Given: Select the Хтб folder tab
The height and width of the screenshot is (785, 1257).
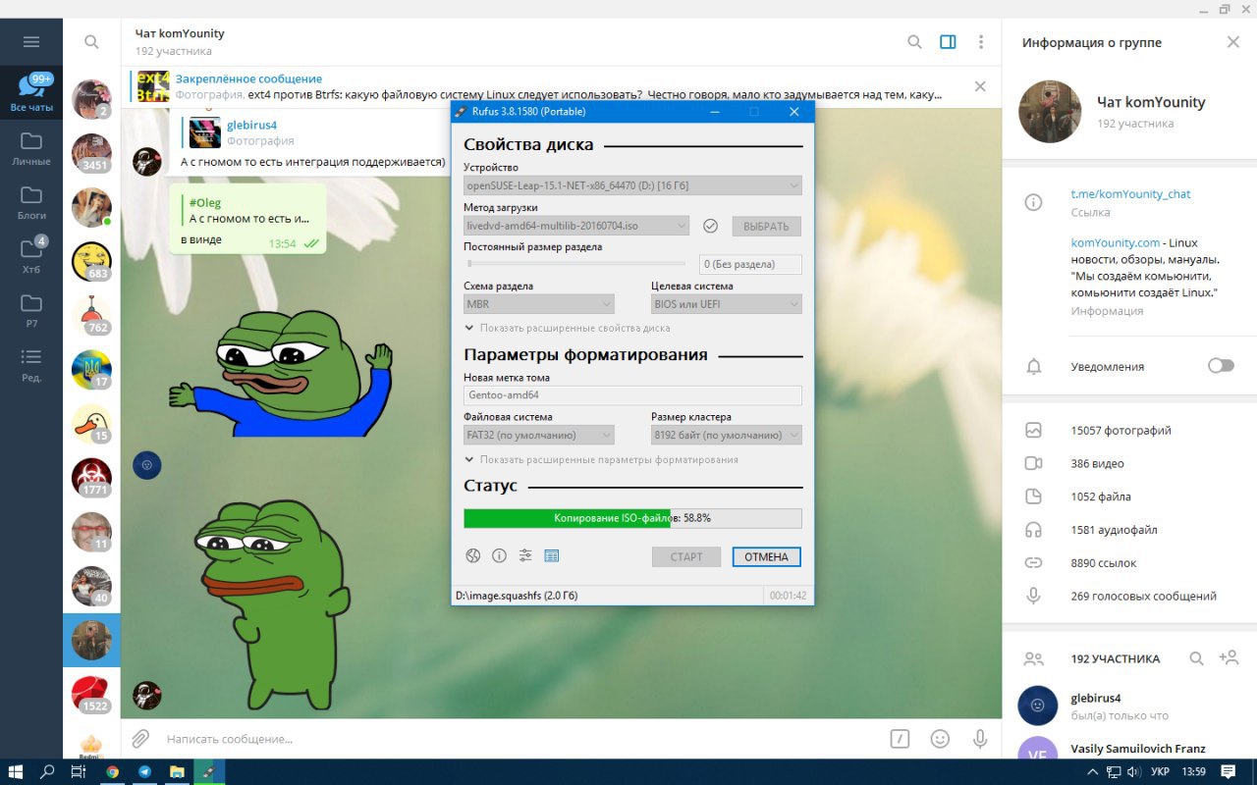Looking at the screenshot, I should [x=31, y=254].
